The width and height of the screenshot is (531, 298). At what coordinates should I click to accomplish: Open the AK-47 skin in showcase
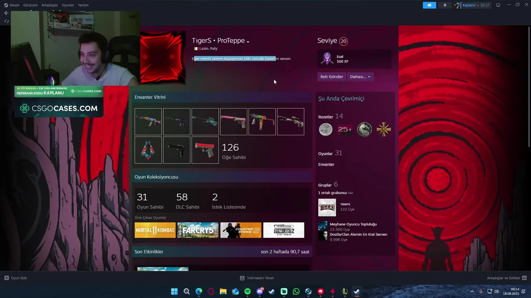click(148, 122)
